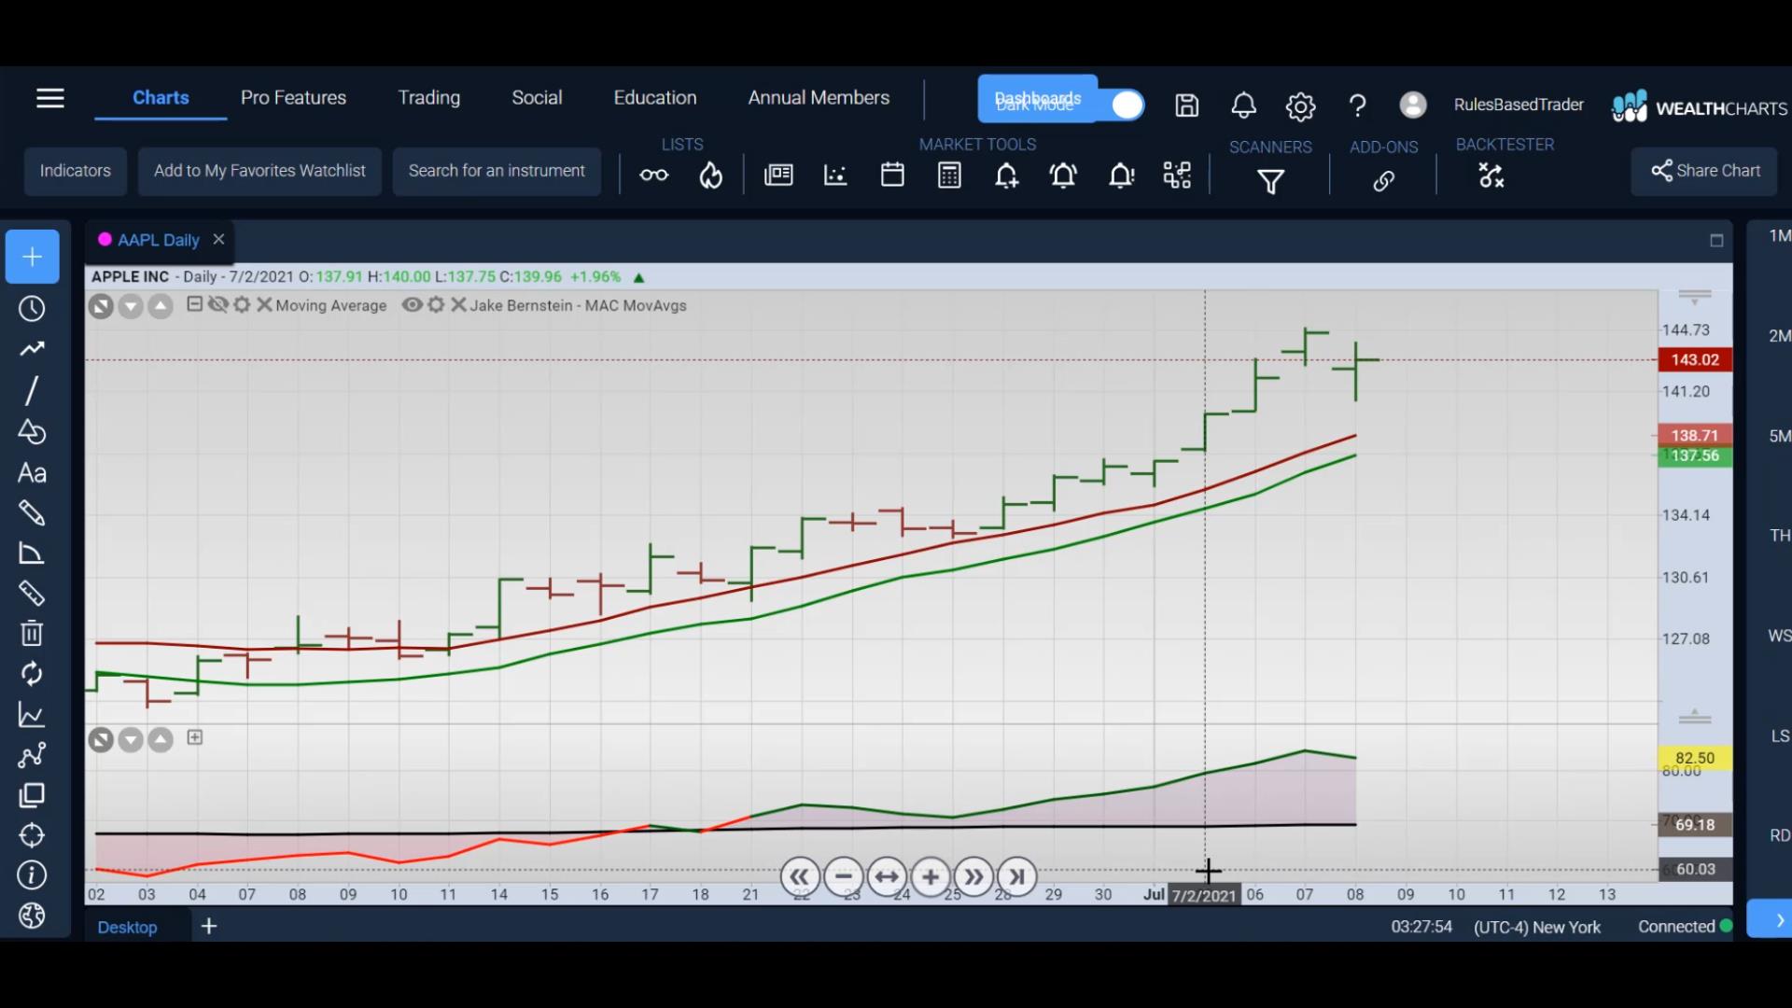Open the settings gear in the header
The image size is (1792, 1008).
pos(1300,106)
